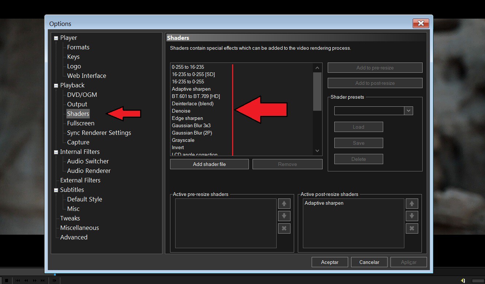Collapse the Playback tree branch
This screenshot has width=485, height=284.
(56, 85)
